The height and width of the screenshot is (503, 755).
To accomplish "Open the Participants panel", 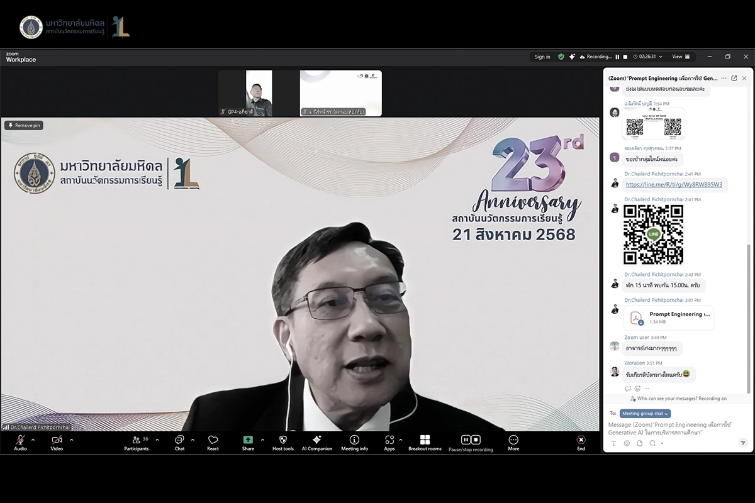I will coord(136,440).
